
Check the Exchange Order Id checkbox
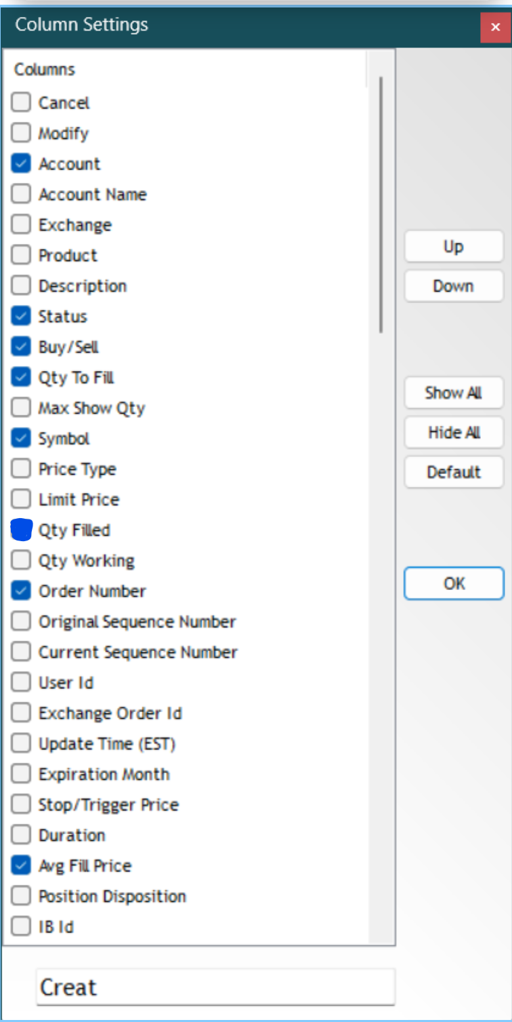click(x=22, y=713)
